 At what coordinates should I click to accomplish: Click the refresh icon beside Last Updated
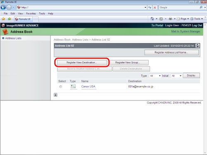tap(197, 45)
